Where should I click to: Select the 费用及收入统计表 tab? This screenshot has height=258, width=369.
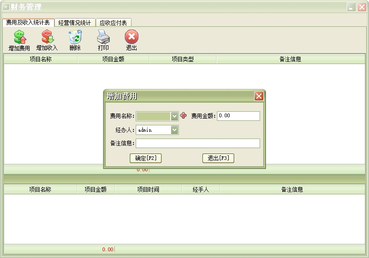(28, 23)
